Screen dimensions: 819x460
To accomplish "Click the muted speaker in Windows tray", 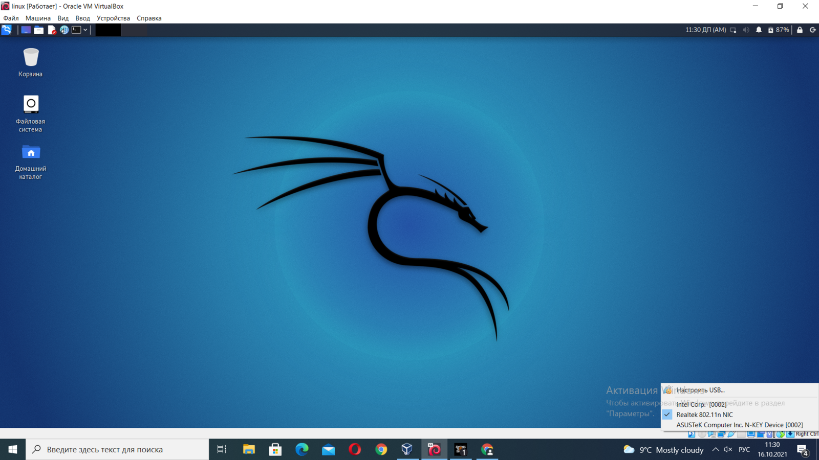I will click(728, 450).
